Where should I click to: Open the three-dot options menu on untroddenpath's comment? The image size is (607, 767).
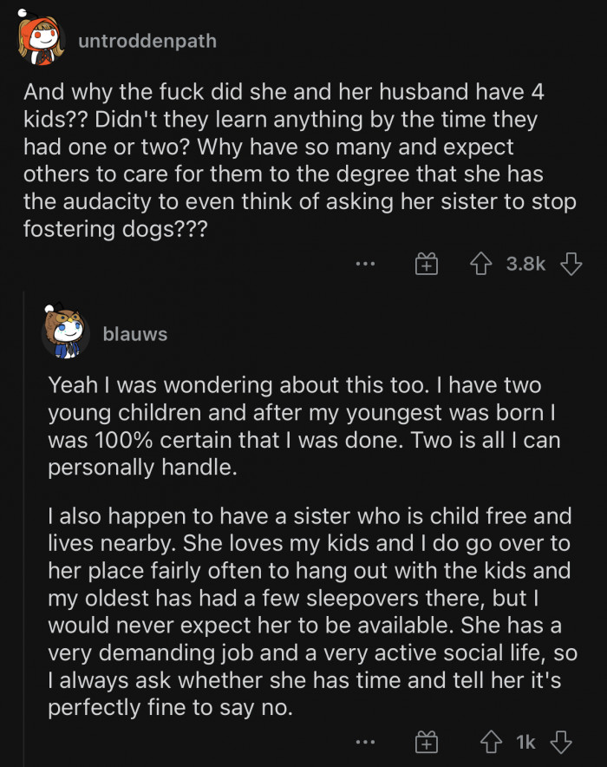[x=367, y=263]
